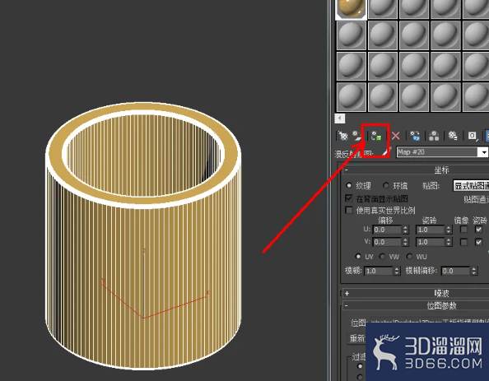
Task: Click the Map #20 name field
Action: coord(437,152)
